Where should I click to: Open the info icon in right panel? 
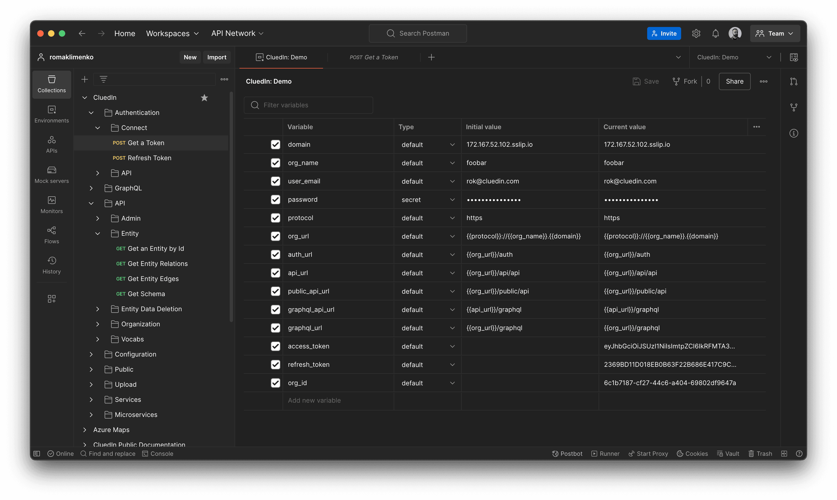point(794,133)
